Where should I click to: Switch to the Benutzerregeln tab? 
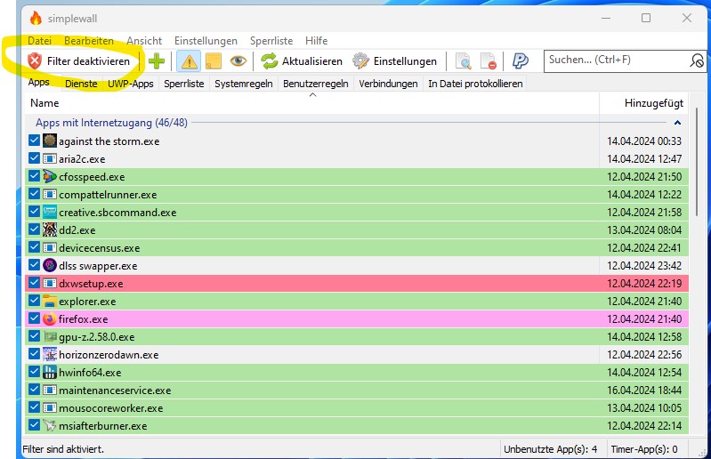coord(316,84)
